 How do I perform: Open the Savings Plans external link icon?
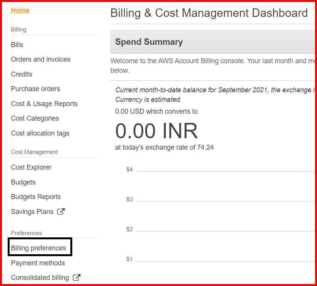pos(61,211)
